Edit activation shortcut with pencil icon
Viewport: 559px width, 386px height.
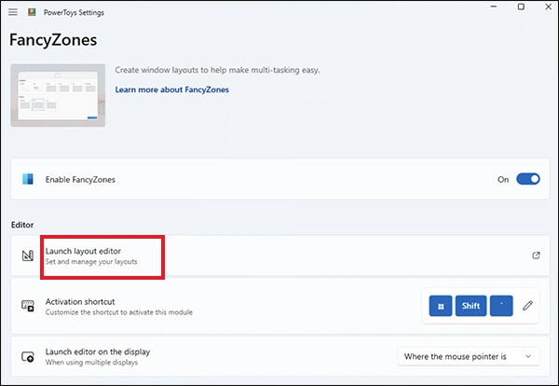pyautogui.click(x=528, y=306)
